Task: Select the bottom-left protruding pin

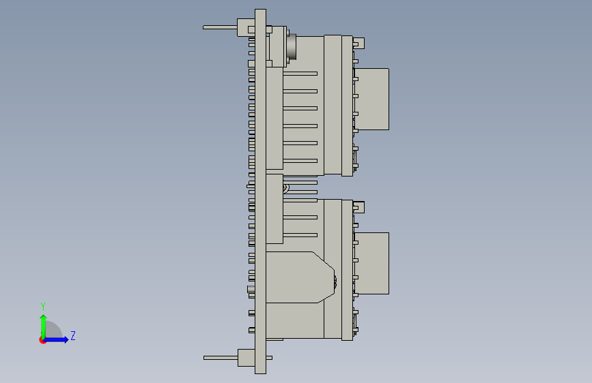Action: 221,358
